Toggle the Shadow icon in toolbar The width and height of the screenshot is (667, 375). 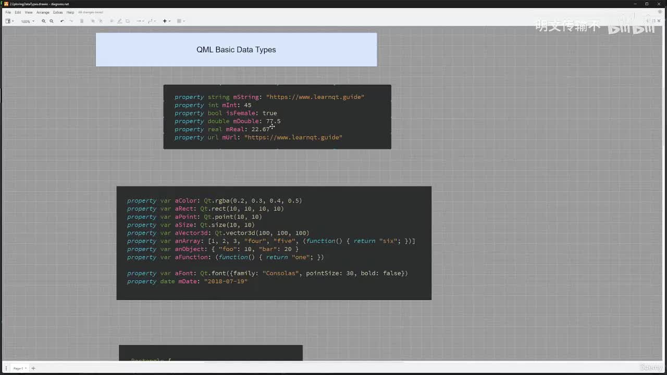[x=128, y=21]
